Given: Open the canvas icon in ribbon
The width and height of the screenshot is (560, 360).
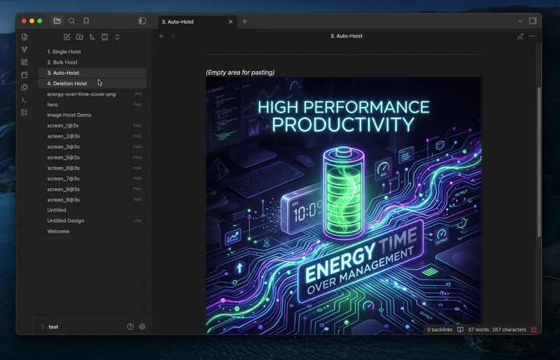Looking at the screenshot, I should (24, 62).
